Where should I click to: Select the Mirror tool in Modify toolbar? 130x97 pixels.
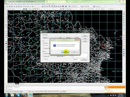[124, 16]
